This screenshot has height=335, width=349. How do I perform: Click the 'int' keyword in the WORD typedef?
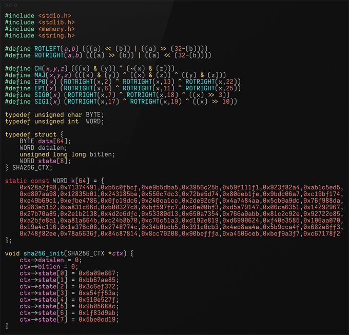(x=73, y=122)
